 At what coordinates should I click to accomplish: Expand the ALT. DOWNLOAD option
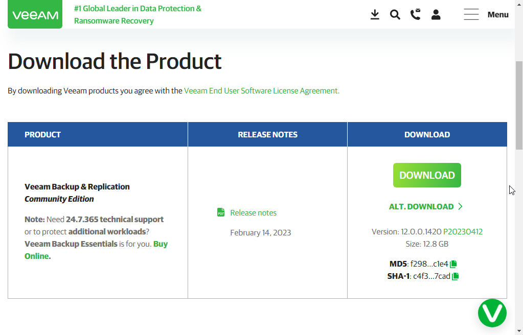point(426,207)
